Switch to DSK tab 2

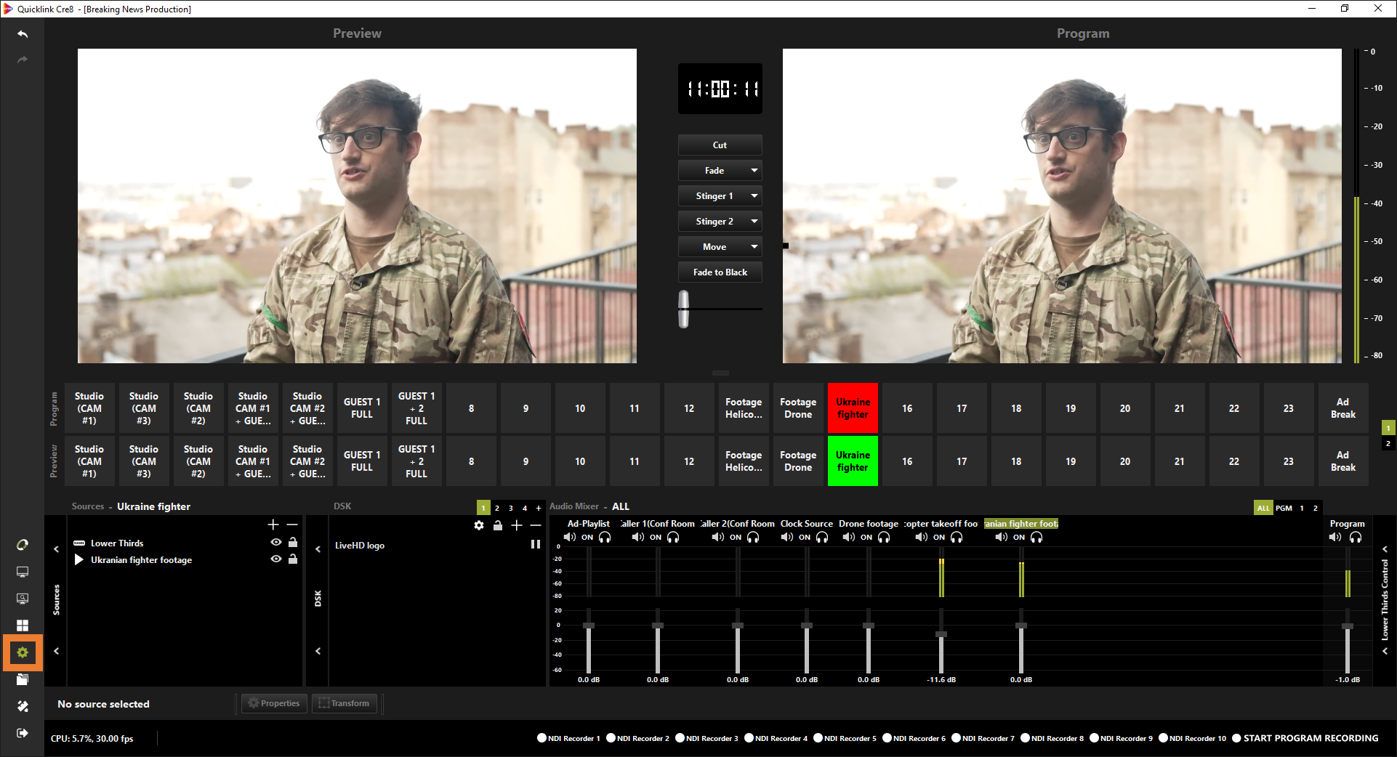(497, 508)
